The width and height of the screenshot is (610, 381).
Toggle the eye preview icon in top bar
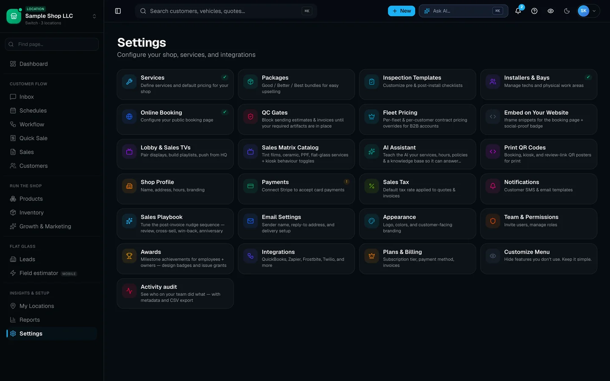[550, 11]
